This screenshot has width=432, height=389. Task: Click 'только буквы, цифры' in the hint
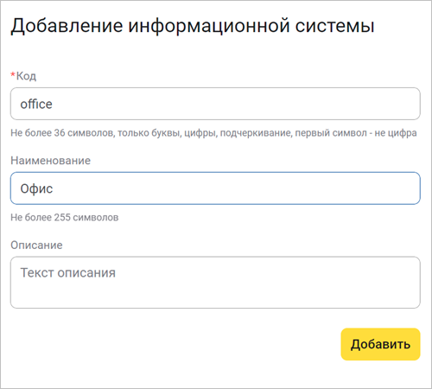click(x=168, y=133)
